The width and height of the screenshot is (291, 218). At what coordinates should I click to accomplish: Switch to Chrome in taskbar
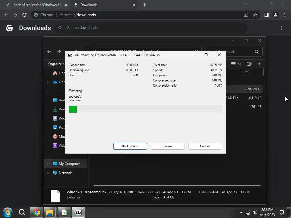(37, 212)
